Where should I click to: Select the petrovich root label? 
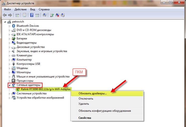pos(18,22)
